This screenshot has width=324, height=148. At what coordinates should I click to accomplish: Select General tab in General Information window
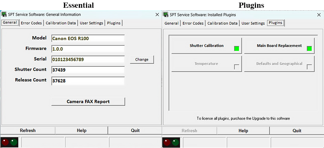click(10, 23)
